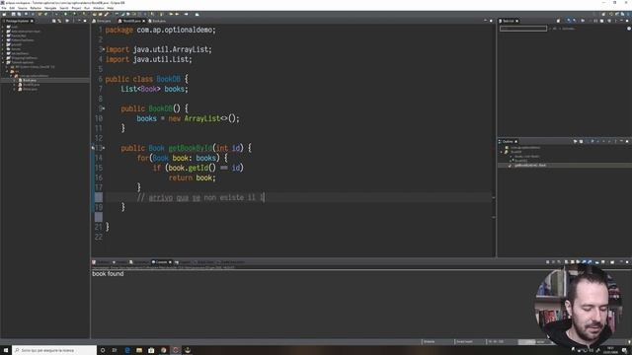Open the Refactor menu

[x=36, y=8]
